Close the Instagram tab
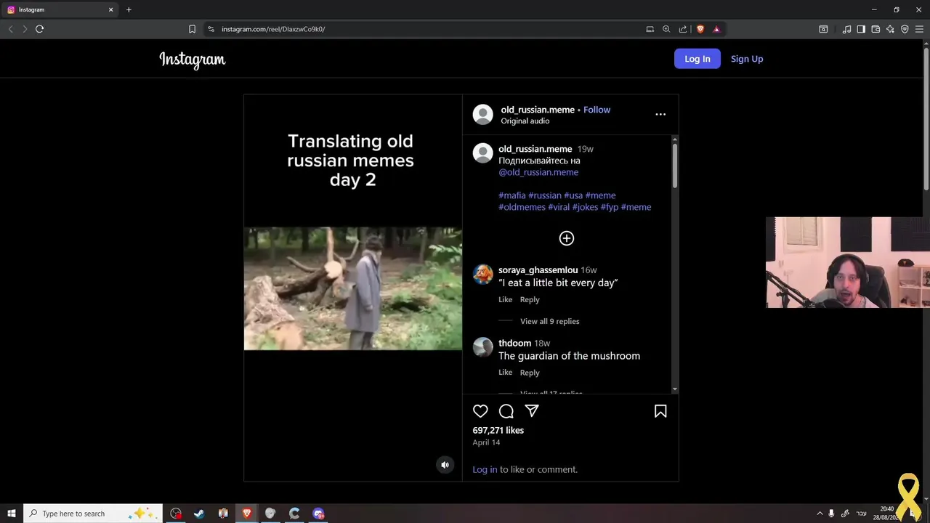The height and width of the screenshot is (523, 930). point(111,9)
